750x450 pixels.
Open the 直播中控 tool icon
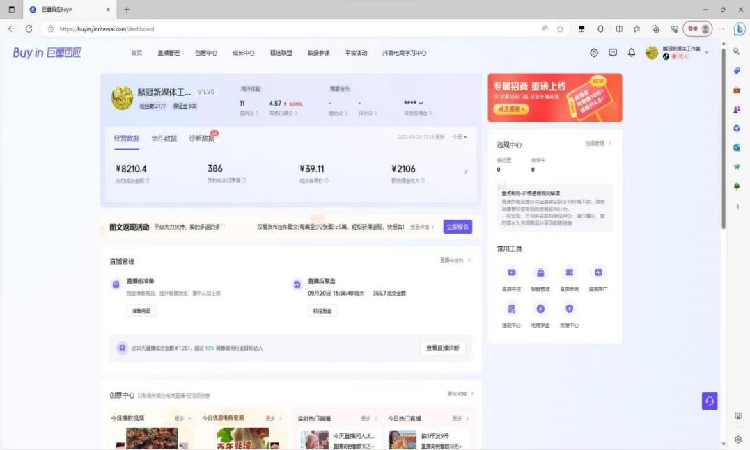[x=512, y=273]
